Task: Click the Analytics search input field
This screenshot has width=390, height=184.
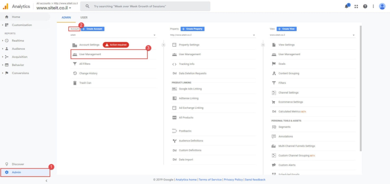Action: pyautogui.click(x=145, y=6)
